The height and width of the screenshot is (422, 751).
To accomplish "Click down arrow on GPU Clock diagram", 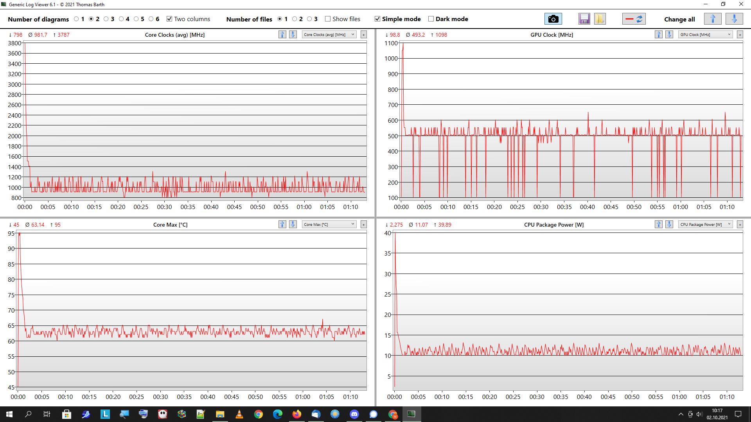I will (x=669, y=34).
